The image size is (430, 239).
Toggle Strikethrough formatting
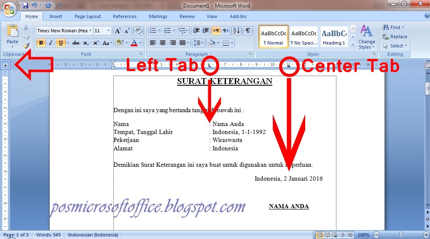pos(76,43)
